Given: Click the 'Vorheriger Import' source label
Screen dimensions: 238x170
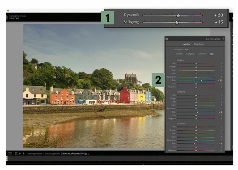Looking at the screenshot, I should point(35,154).
